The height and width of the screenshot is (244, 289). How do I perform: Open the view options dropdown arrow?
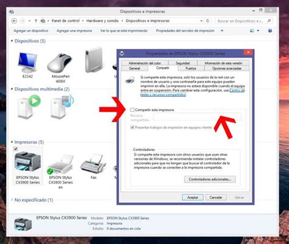click(258, 31)
